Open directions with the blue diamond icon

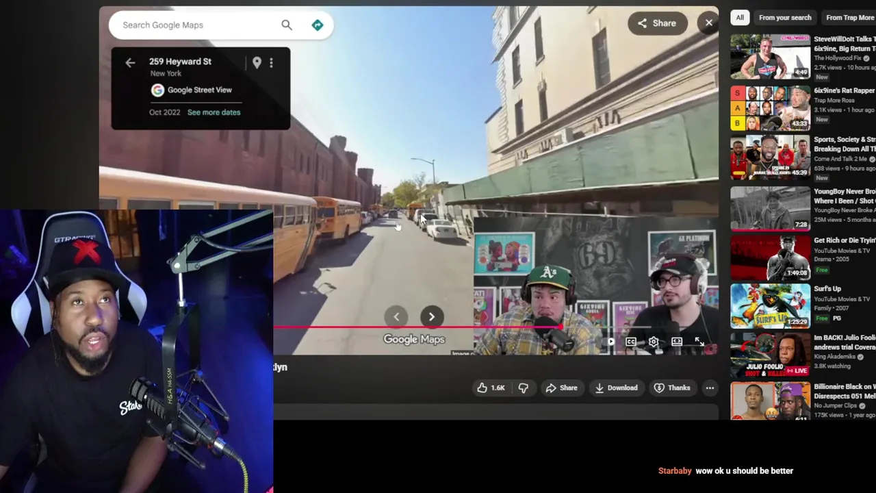(318, 25)
